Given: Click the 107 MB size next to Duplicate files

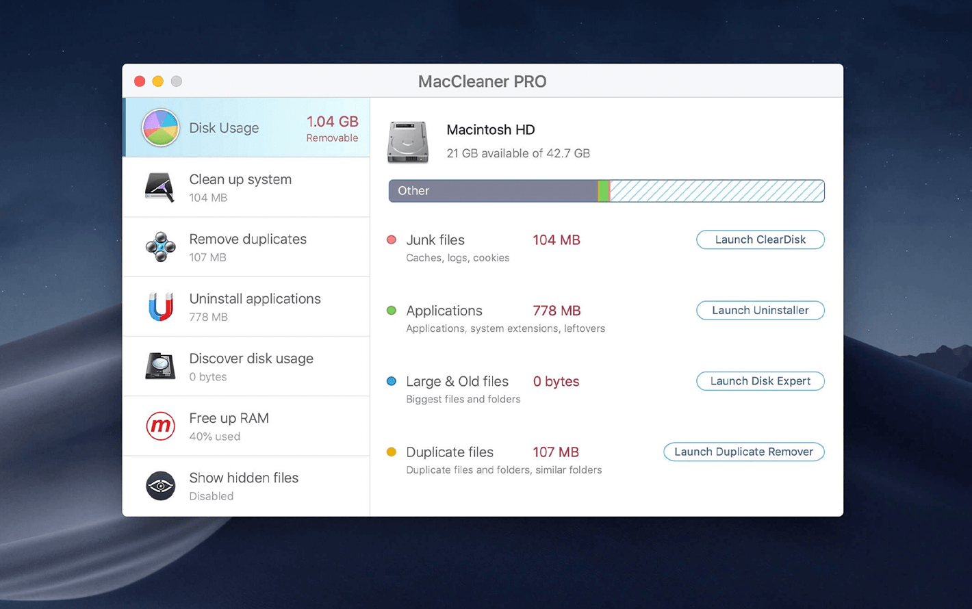Looking at the screenshot, I should [556, 452].
